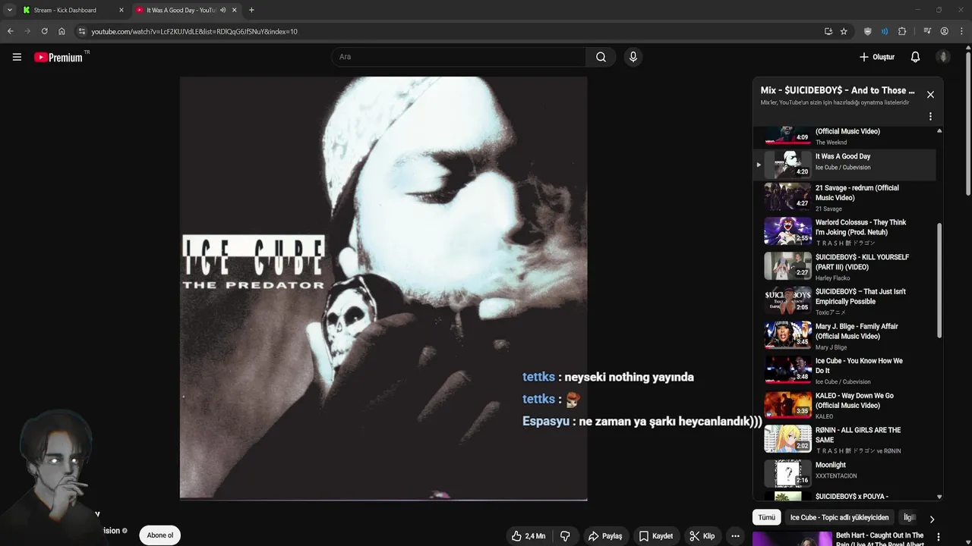This screenshot has height=546, width=972.
Task: Click The Weeknd video at playlist top
Action: (x=844, y=136)
